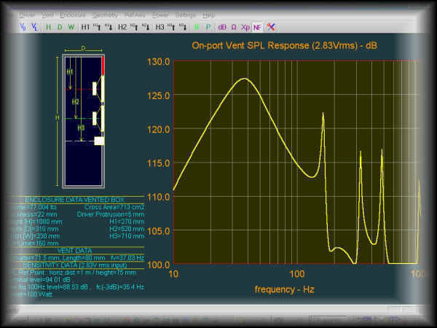Image resolution: width=437 pixels, height=328 pixels.
Task: Click the H1 up-arrow icon
Action: point(97,27)
